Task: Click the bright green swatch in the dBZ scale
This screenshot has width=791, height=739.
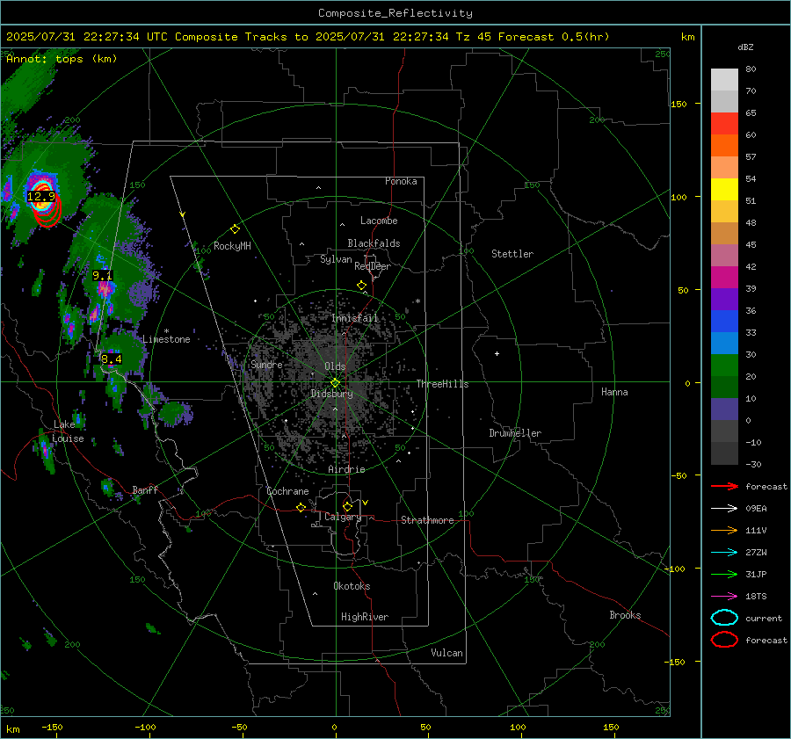Action: pos(724,366)
